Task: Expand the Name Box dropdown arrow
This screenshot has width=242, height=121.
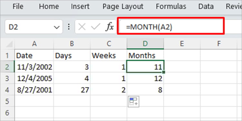Action: click(x=57, y=27)
